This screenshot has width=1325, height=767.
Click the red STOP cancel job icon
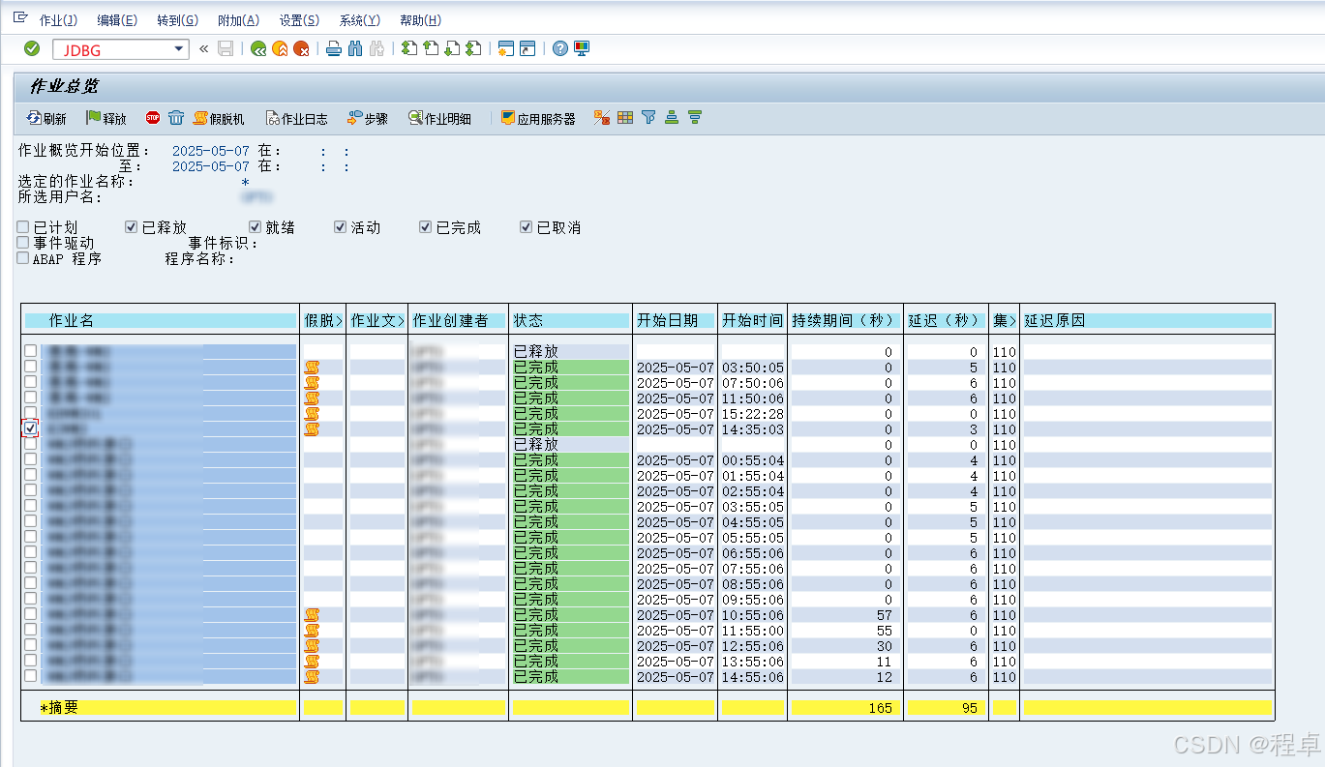(153, 117)
